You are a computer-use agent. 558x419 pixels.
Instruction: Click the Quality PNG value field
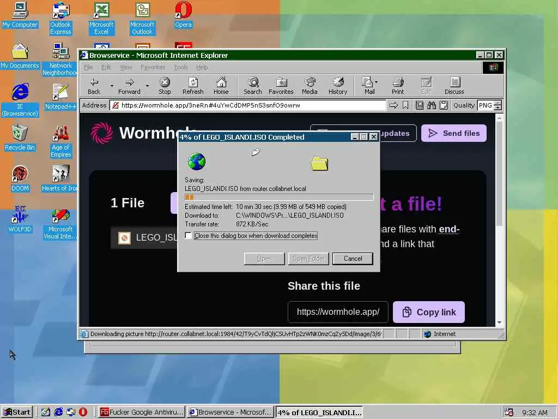(486, 105)
